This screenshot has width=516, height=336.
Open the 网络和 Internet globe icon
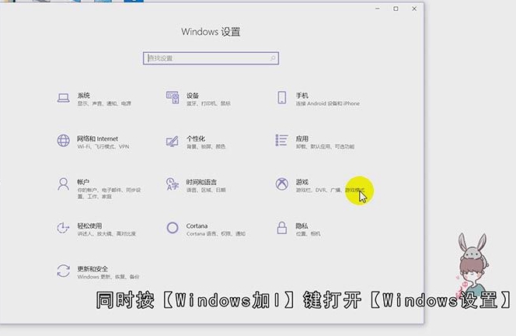click(x=64, y=141)
